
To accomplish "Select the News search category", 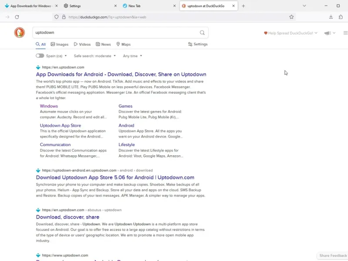I will click(103, 44).
